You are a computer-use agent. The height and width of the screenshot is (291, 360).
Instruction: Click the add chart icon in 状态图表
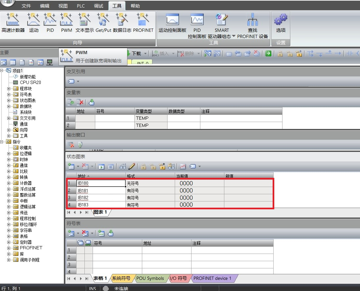[71, 166]
